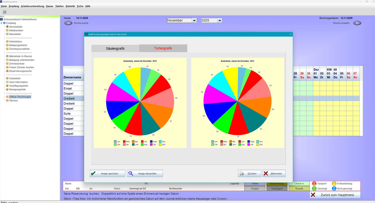Screen dimensions: 375x203
Task: Click the blue Nicht gereinigt status circle
Action: tap(334, 188)
